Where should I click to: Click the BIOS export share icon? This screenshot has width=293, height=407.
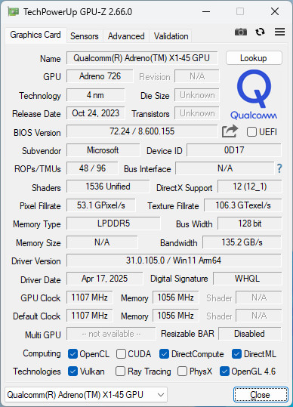coord(230,131)
